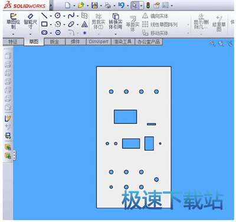The height and width of the screenshot is (222, 236).
Task: Select the tall rectangular cutout in plate
Action: coord(149,143)
